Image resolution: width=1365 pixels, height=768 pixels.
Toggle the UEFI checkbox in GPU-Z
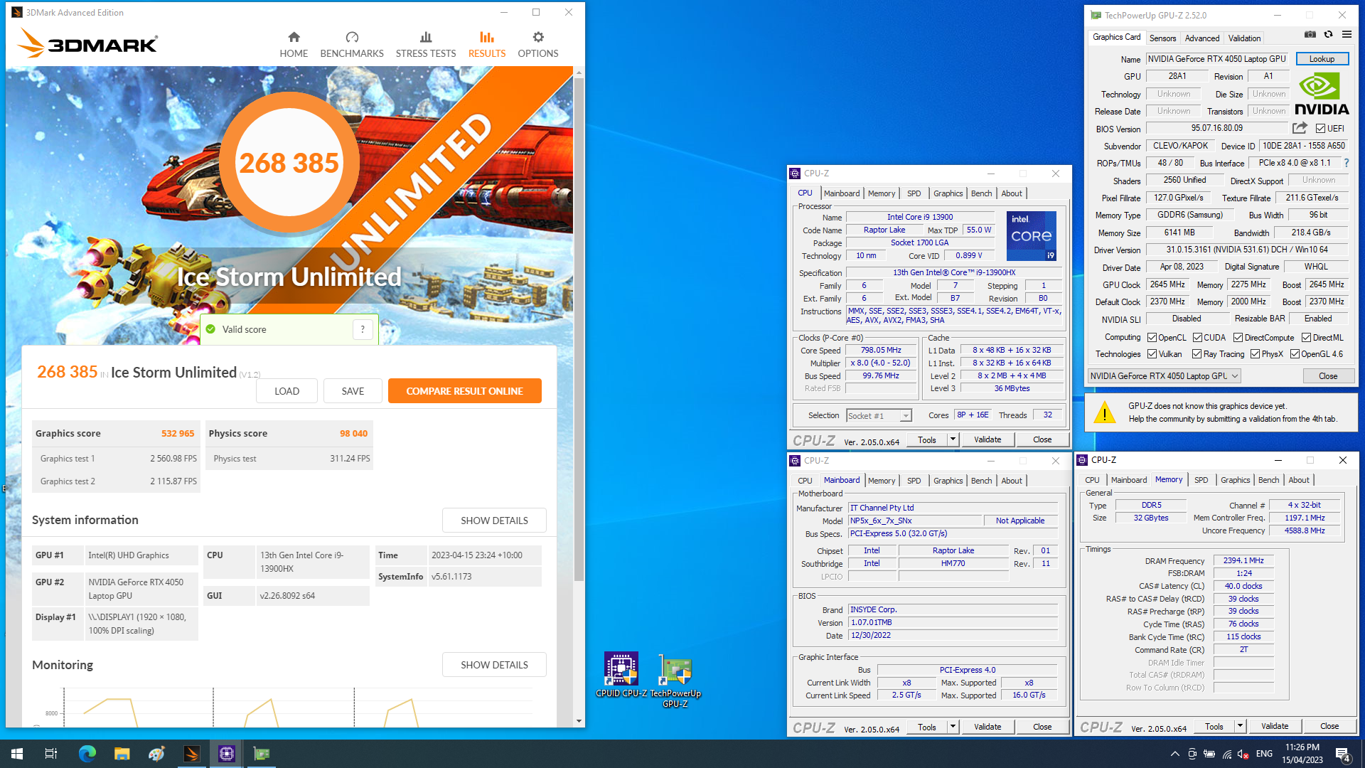tap(1320, 129)
